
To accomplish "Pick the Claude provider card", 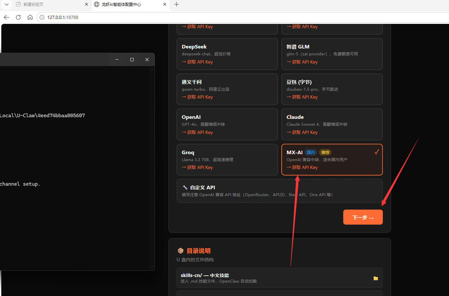I will pyautogui.click(x=332, y=124).
